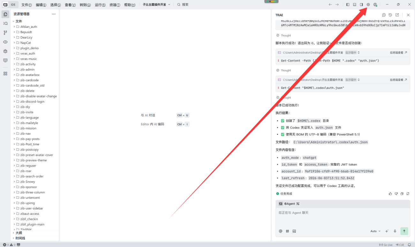Regenerate the agent response
Viewport: 415px width, 247px height.
coord(408,194)
